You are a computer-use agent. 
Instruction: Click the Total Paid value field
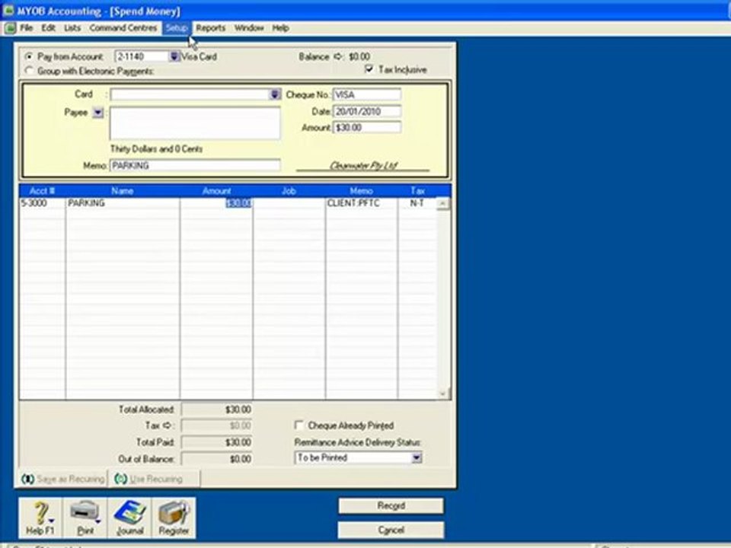[x=217, y=442]
